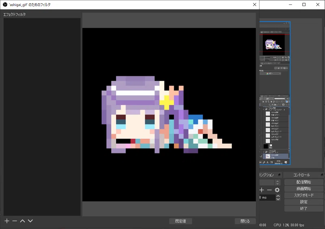Start streaming with 配信開始 button

pos(303,182)
